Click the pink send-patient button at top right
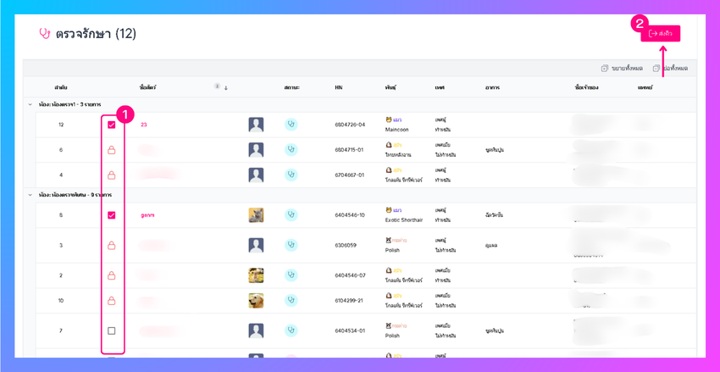 point(661,34)
